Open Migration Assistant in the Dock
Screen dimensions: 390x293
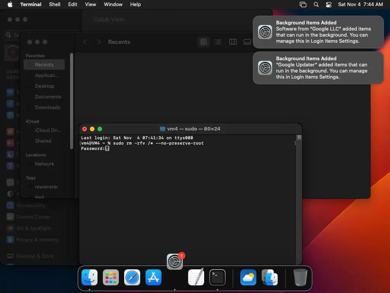coord(270,277)
